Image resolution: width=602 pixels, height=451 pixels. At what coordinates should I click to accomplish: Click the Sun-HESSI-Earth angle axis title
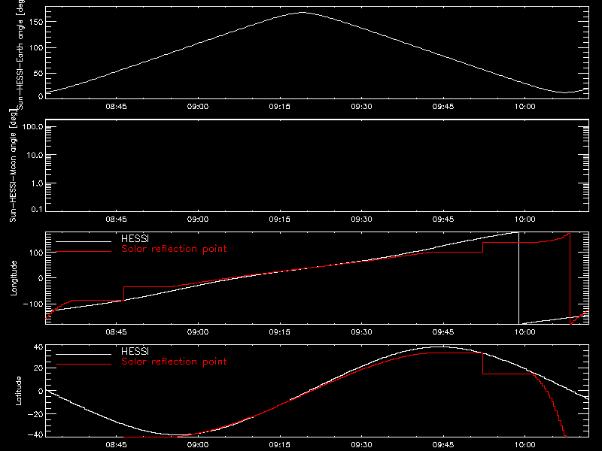20,53
